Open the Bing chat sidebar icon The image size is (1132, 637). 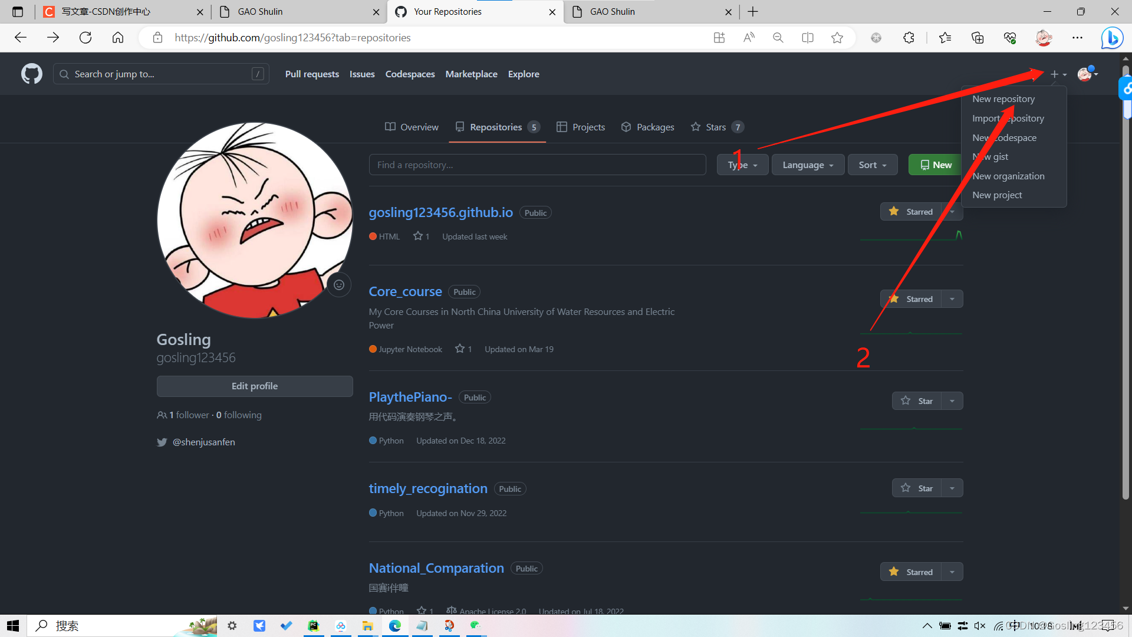tap(1112, 38)
